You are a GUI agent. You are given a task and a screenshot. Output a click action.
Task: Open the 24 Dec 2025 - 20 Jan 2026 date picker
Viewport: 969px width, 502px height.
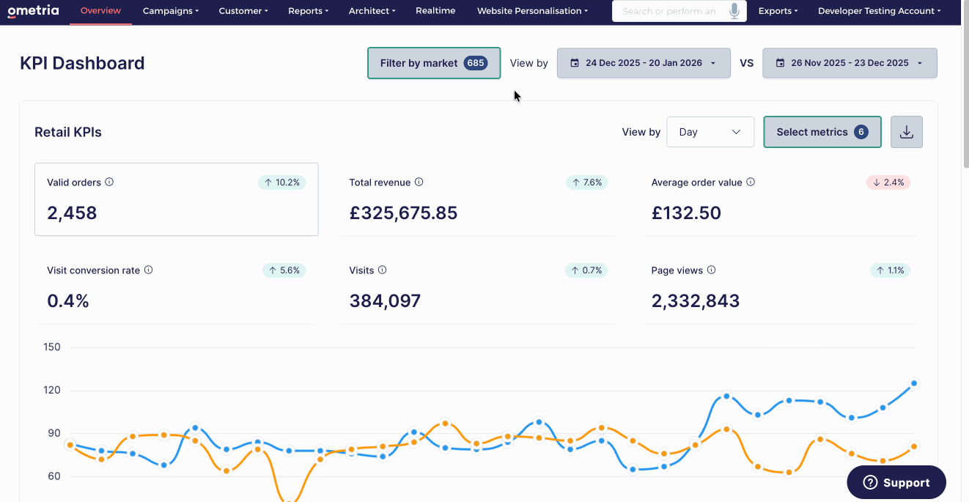(644, 63)
